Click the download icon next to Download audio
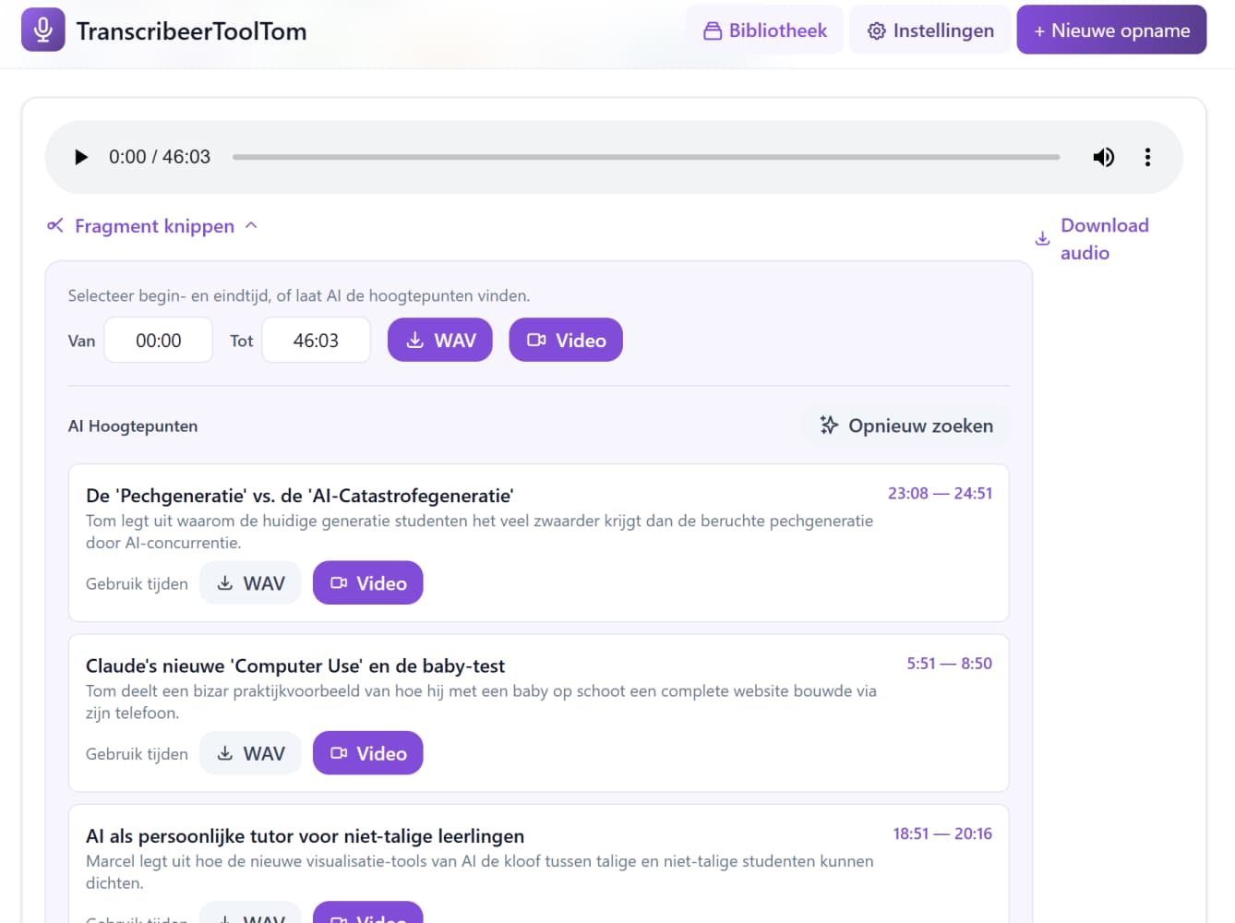The height and width of the screenshot is (923, 1235). click(x=1042, y=239)
